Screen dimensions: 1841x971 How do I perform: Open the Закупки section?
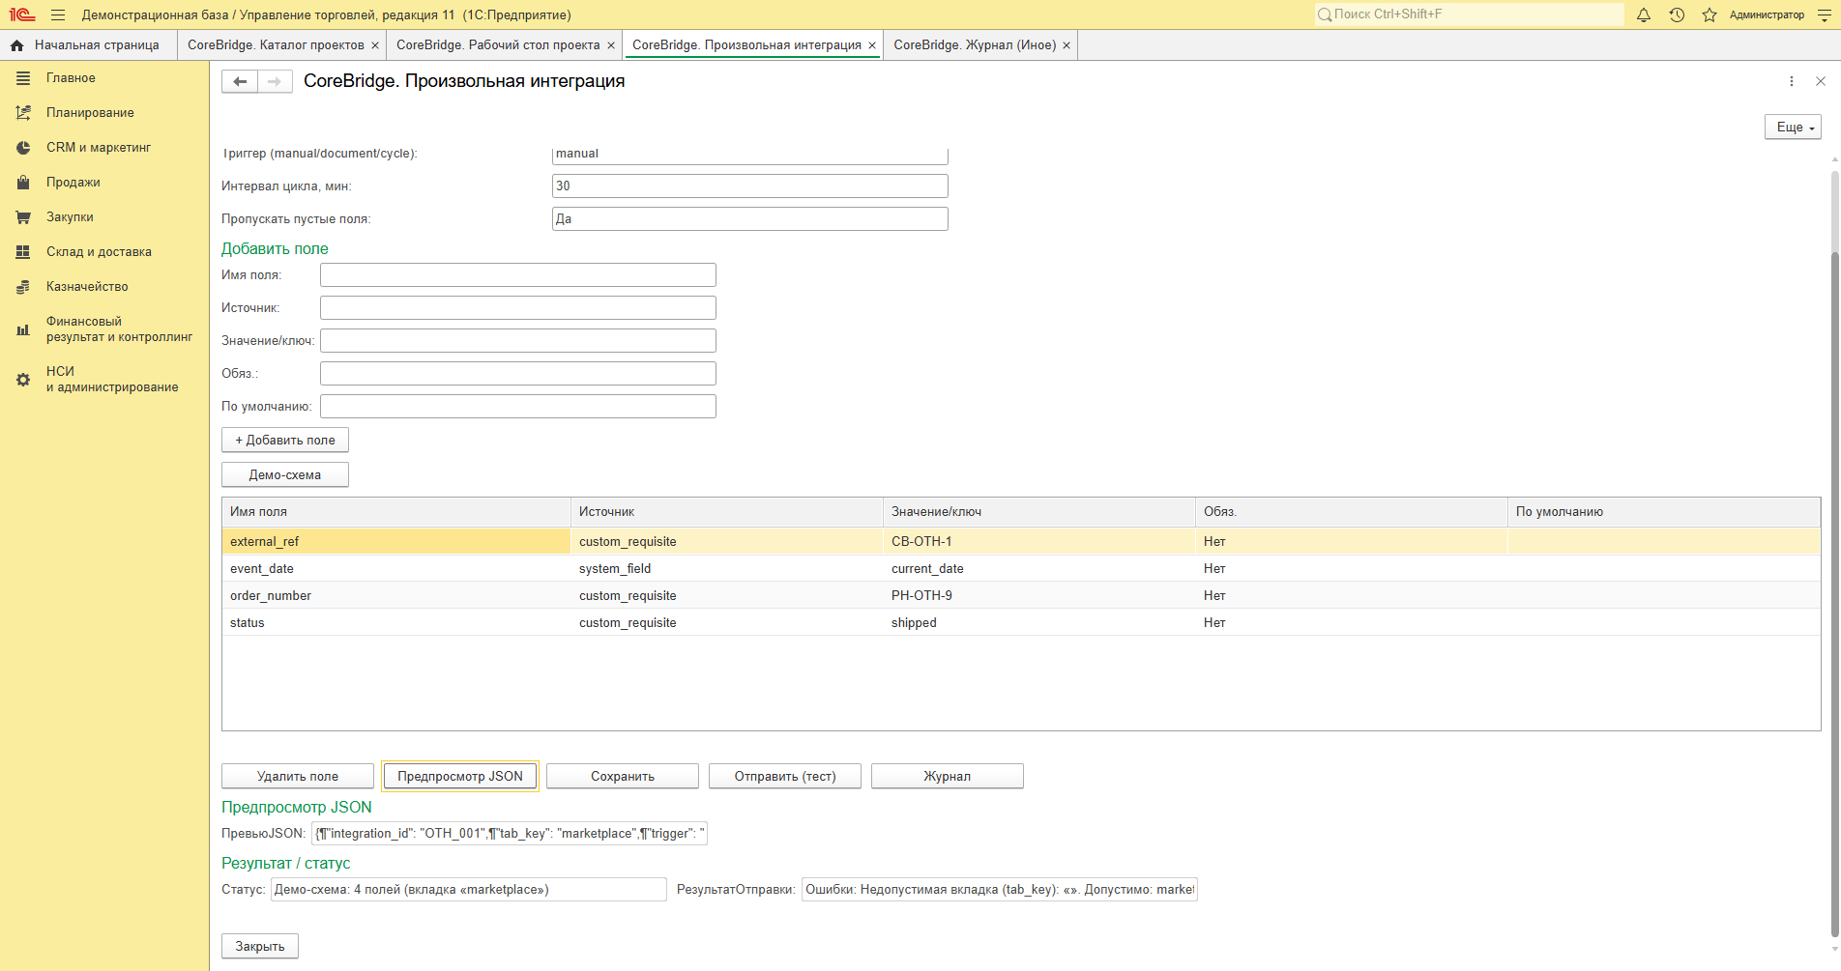coord(70,217)
